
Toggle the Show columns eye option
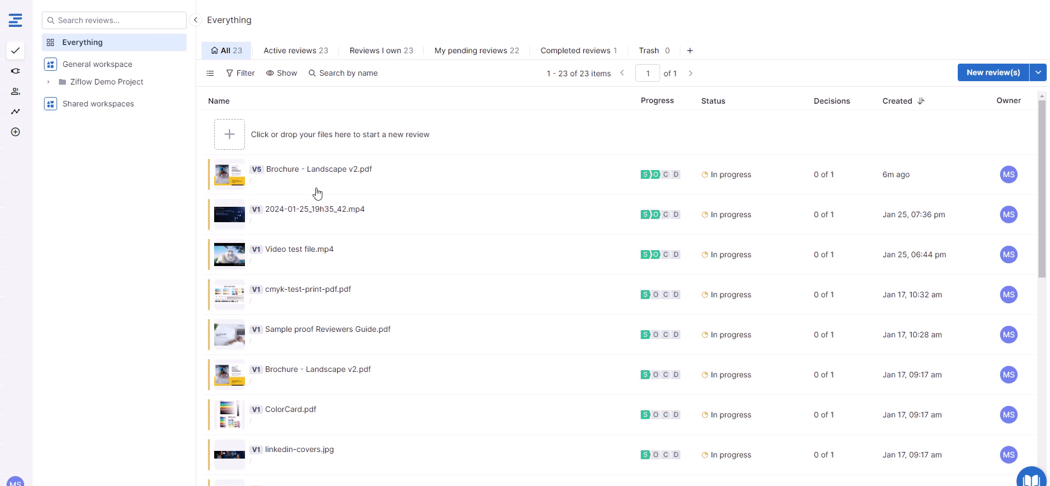point(281,73)
